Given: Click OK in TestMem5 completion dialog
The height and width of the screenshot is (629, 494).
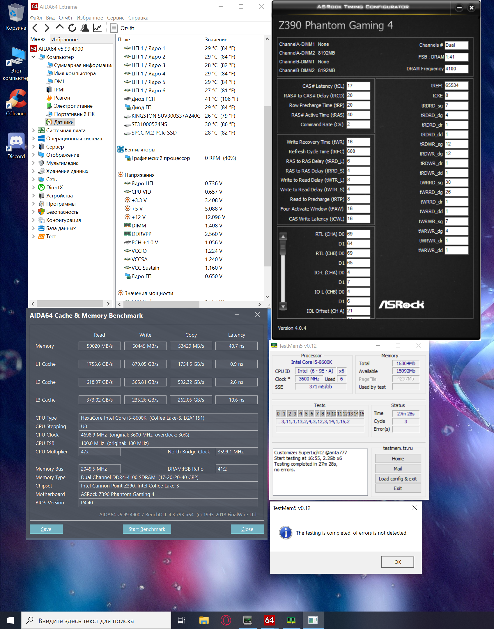Looking at the screenshot, I should click(x=398, y=562).
